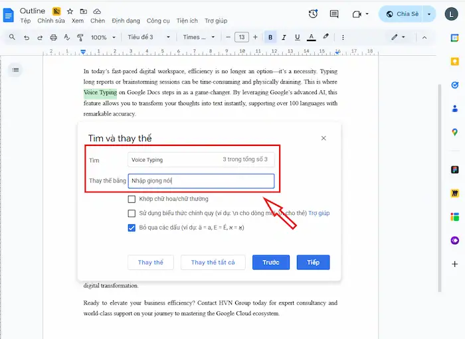Show the document outline sidebar icon
Image resolution: width=465 pixels, height=339 pixels.
coord(15,70)
